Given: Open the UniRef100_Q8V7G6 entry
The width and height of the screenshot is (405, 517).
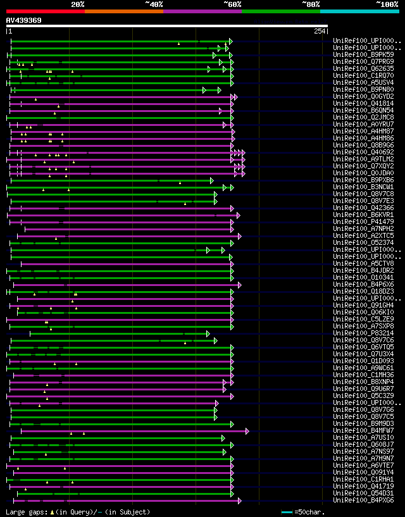Looking at the screenshot, I should point(363,409).
